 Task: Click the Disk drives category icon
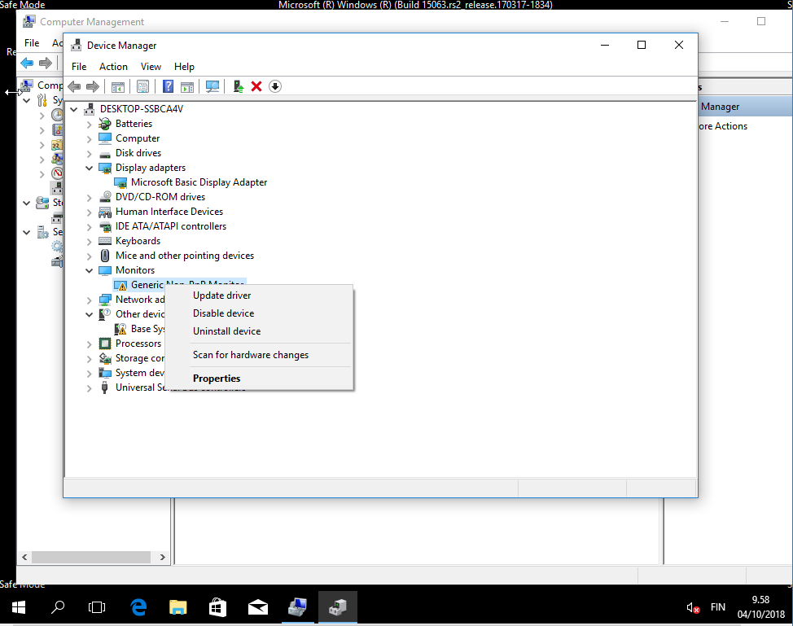pyautogui.click(x=105, y=153)
